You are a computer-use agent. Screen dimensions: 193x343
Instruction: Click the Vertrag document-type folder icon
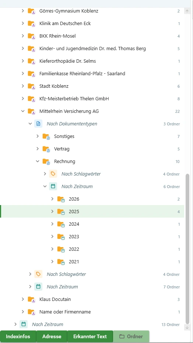coord(46,149)
